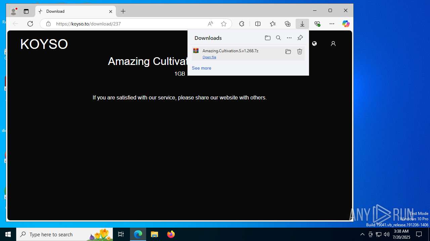430x241 pixels.
Task: Open the notification center icon
Action: [419, 234]
